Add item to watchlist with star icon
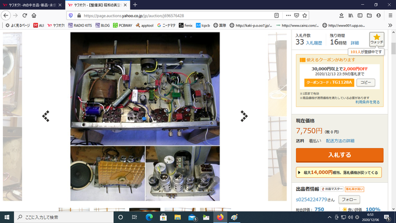Viewport: 396px width, 223px height. [377, 39]
